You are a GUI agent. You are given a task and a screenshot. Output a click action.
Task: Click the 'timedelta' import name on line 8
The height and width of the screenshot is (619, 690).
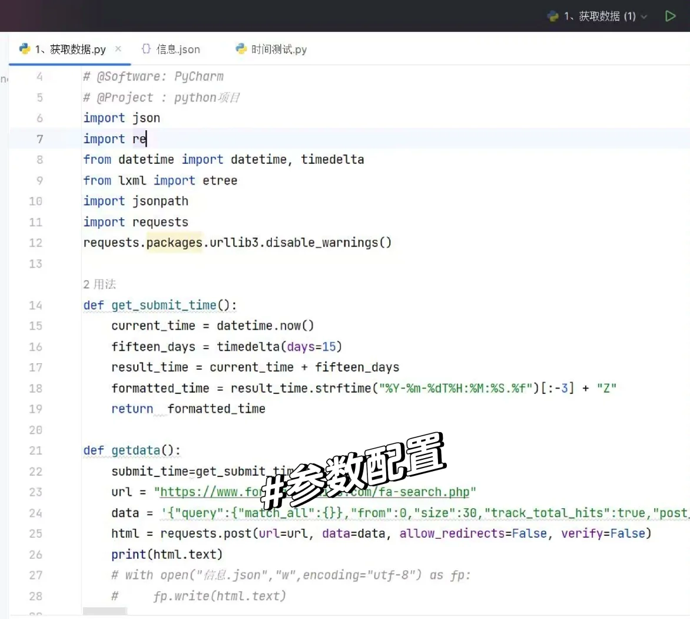coord(332,160)
